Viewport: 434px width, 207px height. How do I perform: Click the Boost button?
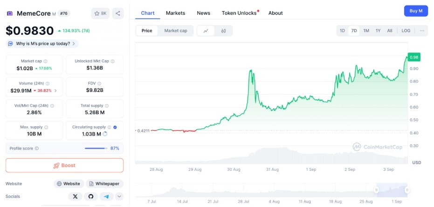pyautogui.click(x=64, y=165)
